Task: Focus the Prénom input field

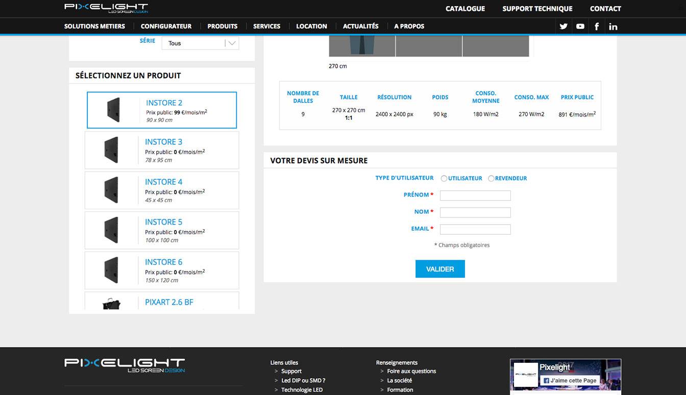Action: 475,195
